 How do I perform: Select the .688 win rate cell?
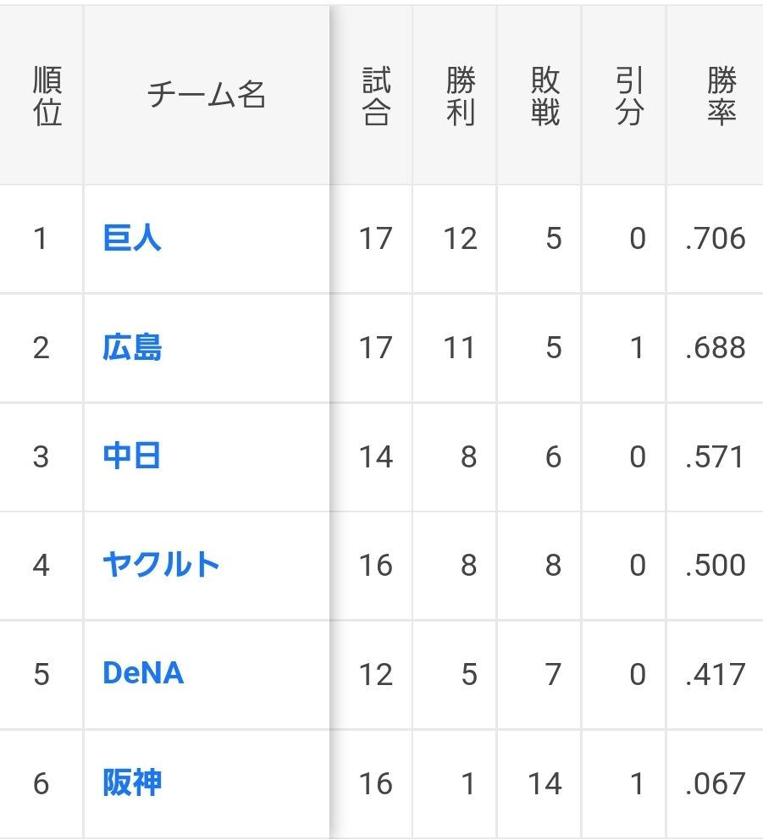click(715, 348)
